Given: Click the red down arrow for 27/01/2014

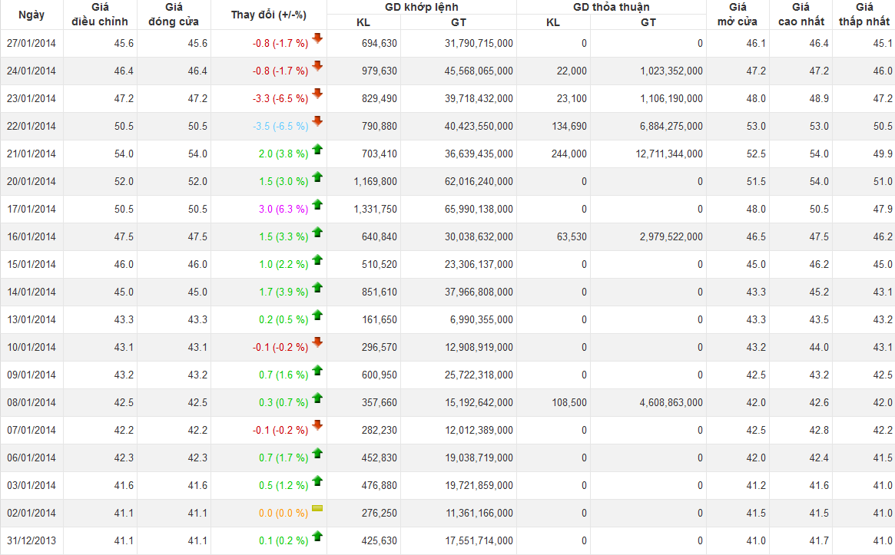Looking at the screenshot, I should [317, 39].
